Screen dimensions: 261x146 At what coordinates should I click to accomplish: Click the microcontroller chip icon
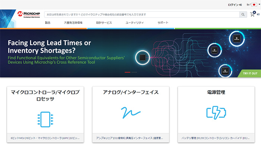tap(45, 120)
